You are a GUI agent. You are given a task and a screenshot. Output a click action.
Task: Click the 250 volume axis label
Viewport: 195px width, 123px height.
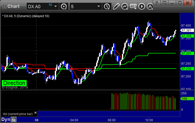[184, 93]
